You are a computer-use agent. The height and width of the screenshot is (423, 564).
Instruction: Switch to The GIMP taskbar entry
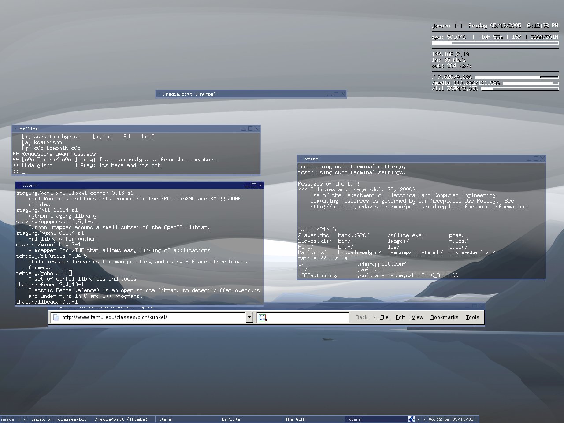314,419
